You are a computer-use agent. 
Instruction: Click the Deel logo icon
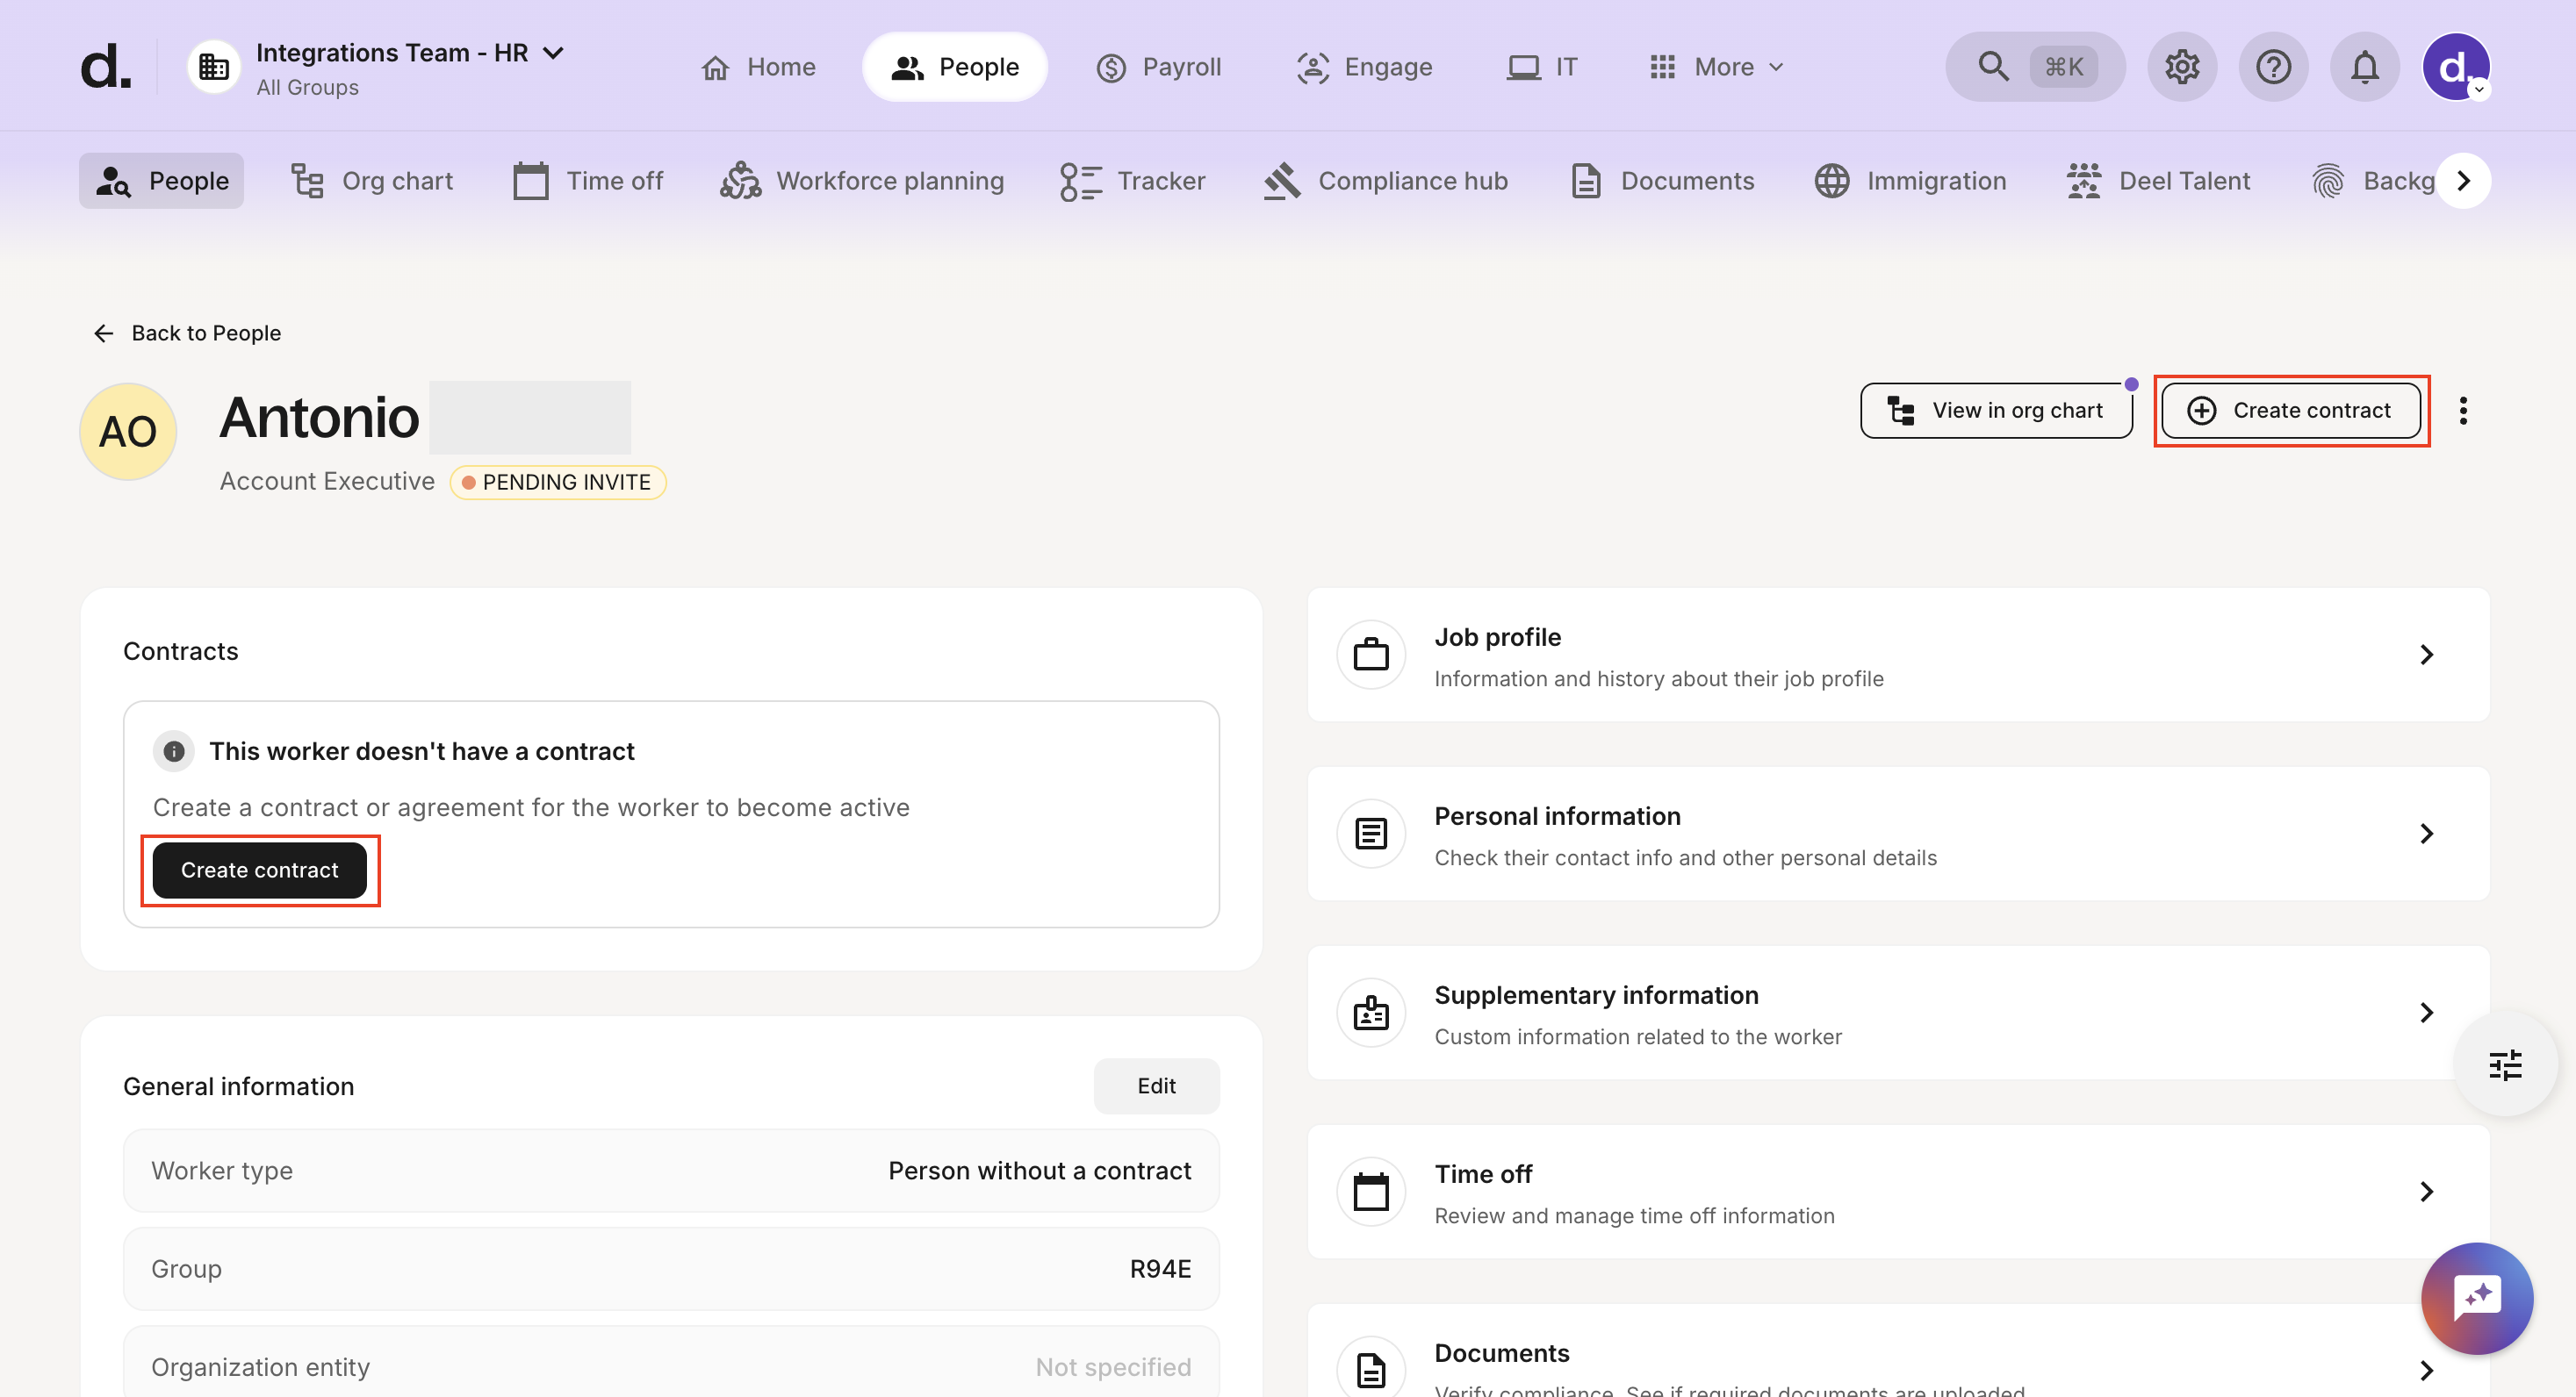click(105, 66)
